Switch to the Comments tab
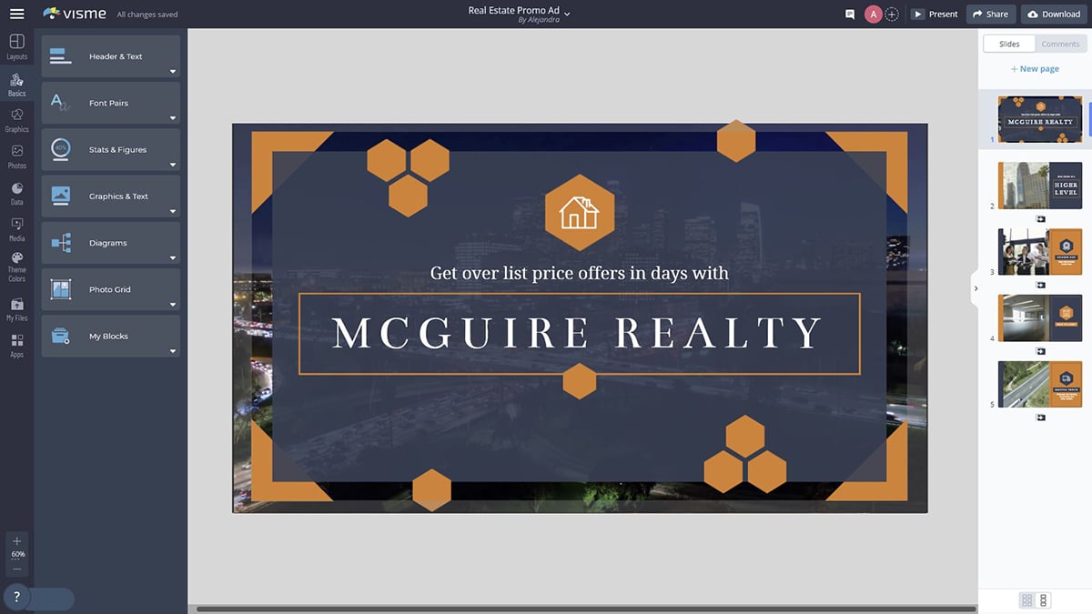The width and height of the screenshot is (1092, 614). point(1060,44)
